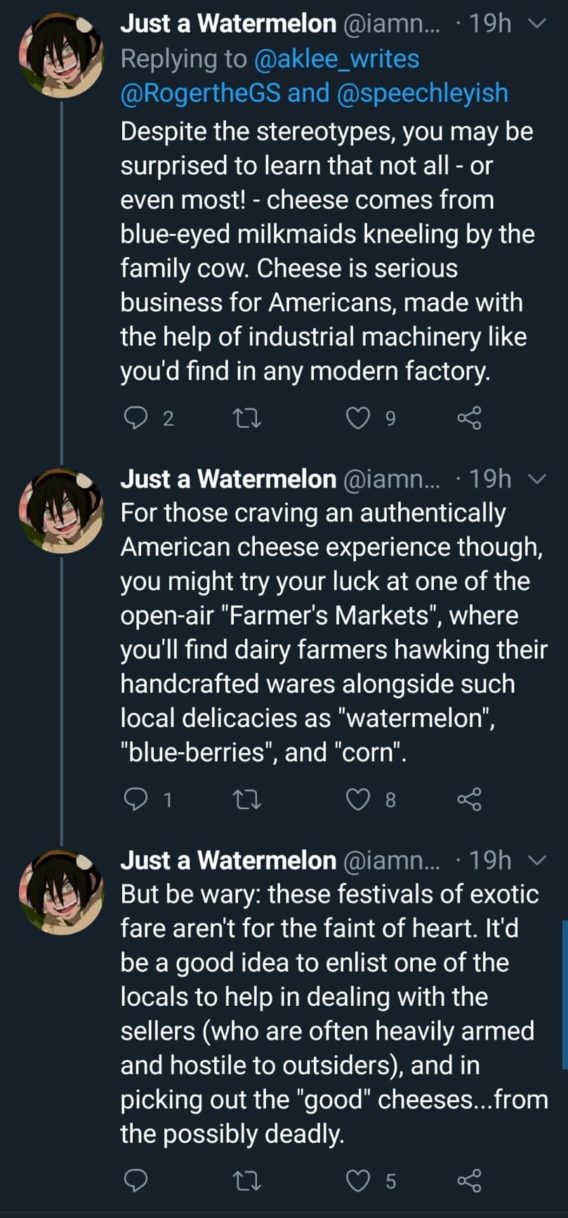Share the Farmer's Markets tweet
This screenshot has width=568, height=1218.
coord(469,799)
